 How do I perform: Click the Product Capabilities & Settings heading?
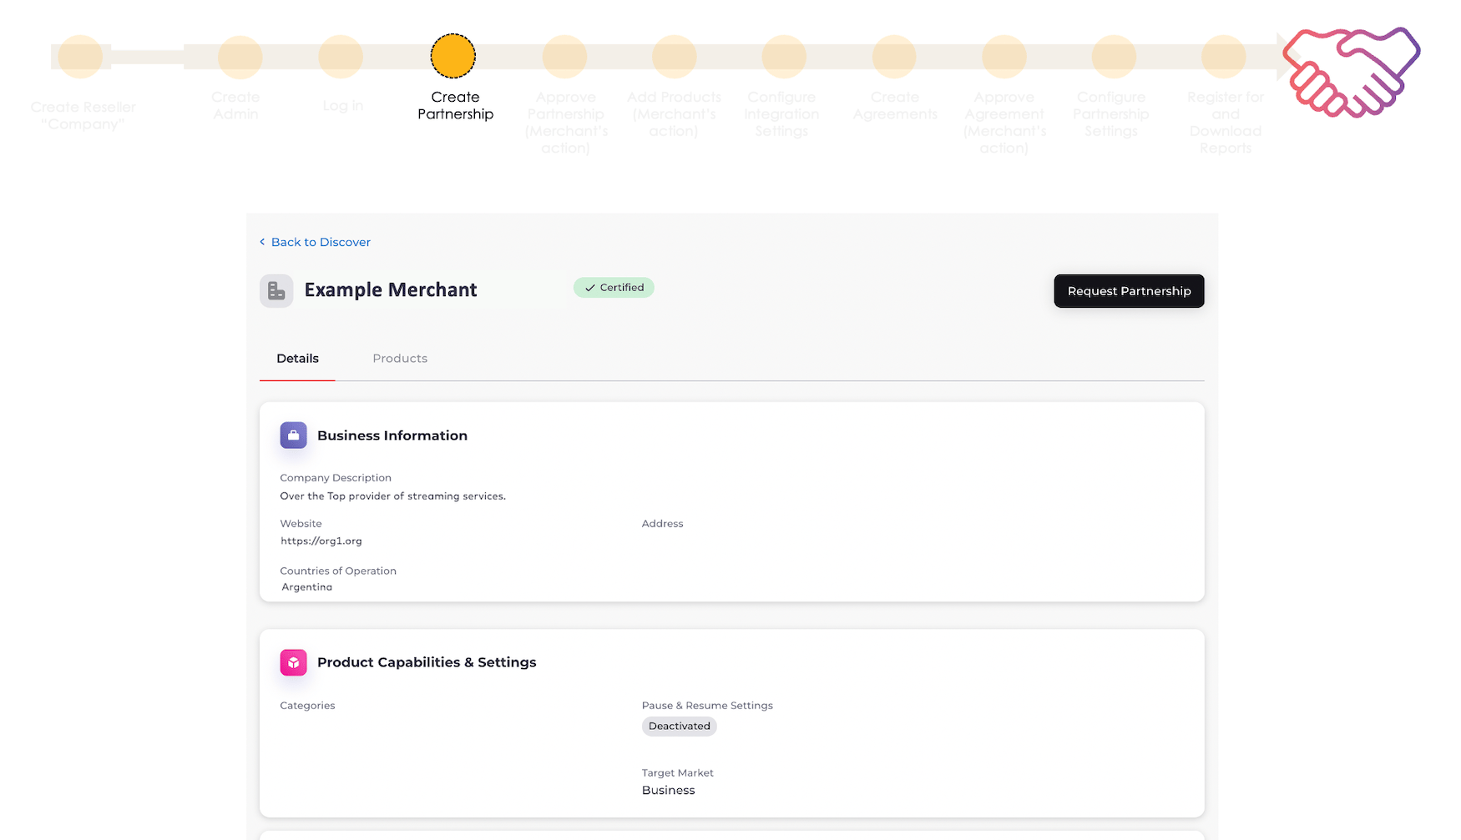pos(427,662)
